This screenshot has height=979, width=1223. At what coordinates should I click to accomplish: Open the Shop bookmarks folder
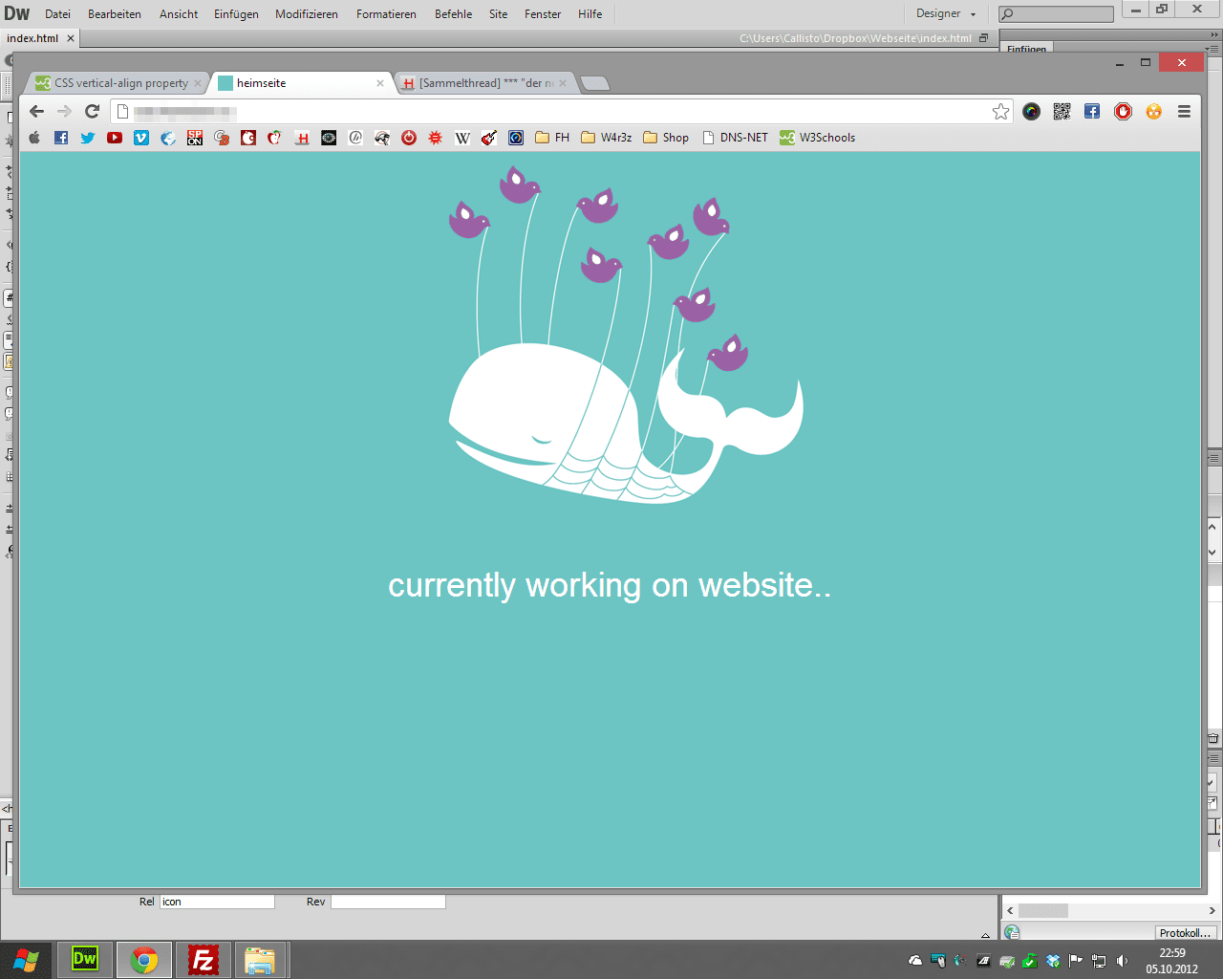click(x=666, y=138)
